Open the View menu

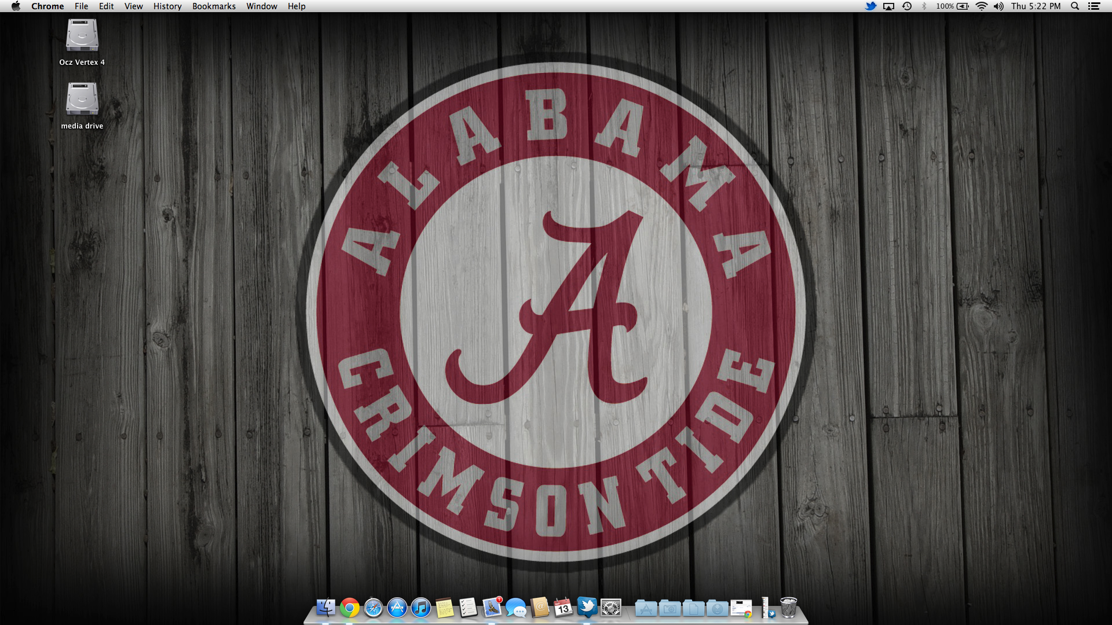tap(133, 6)
